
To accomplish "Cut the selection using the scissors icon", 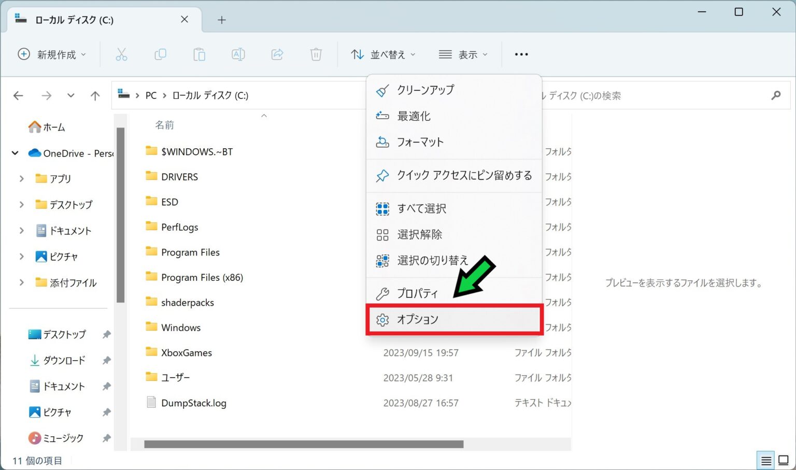I will (x=121, y=54).
